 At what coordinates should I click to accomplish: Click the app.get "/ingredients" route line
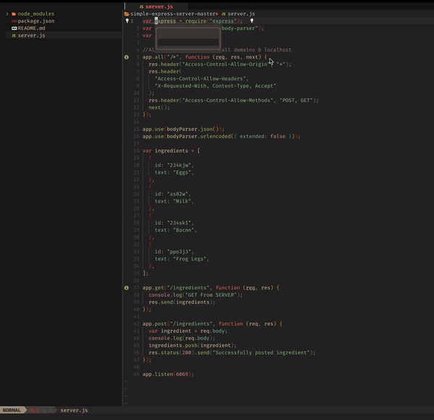point(211,288)
